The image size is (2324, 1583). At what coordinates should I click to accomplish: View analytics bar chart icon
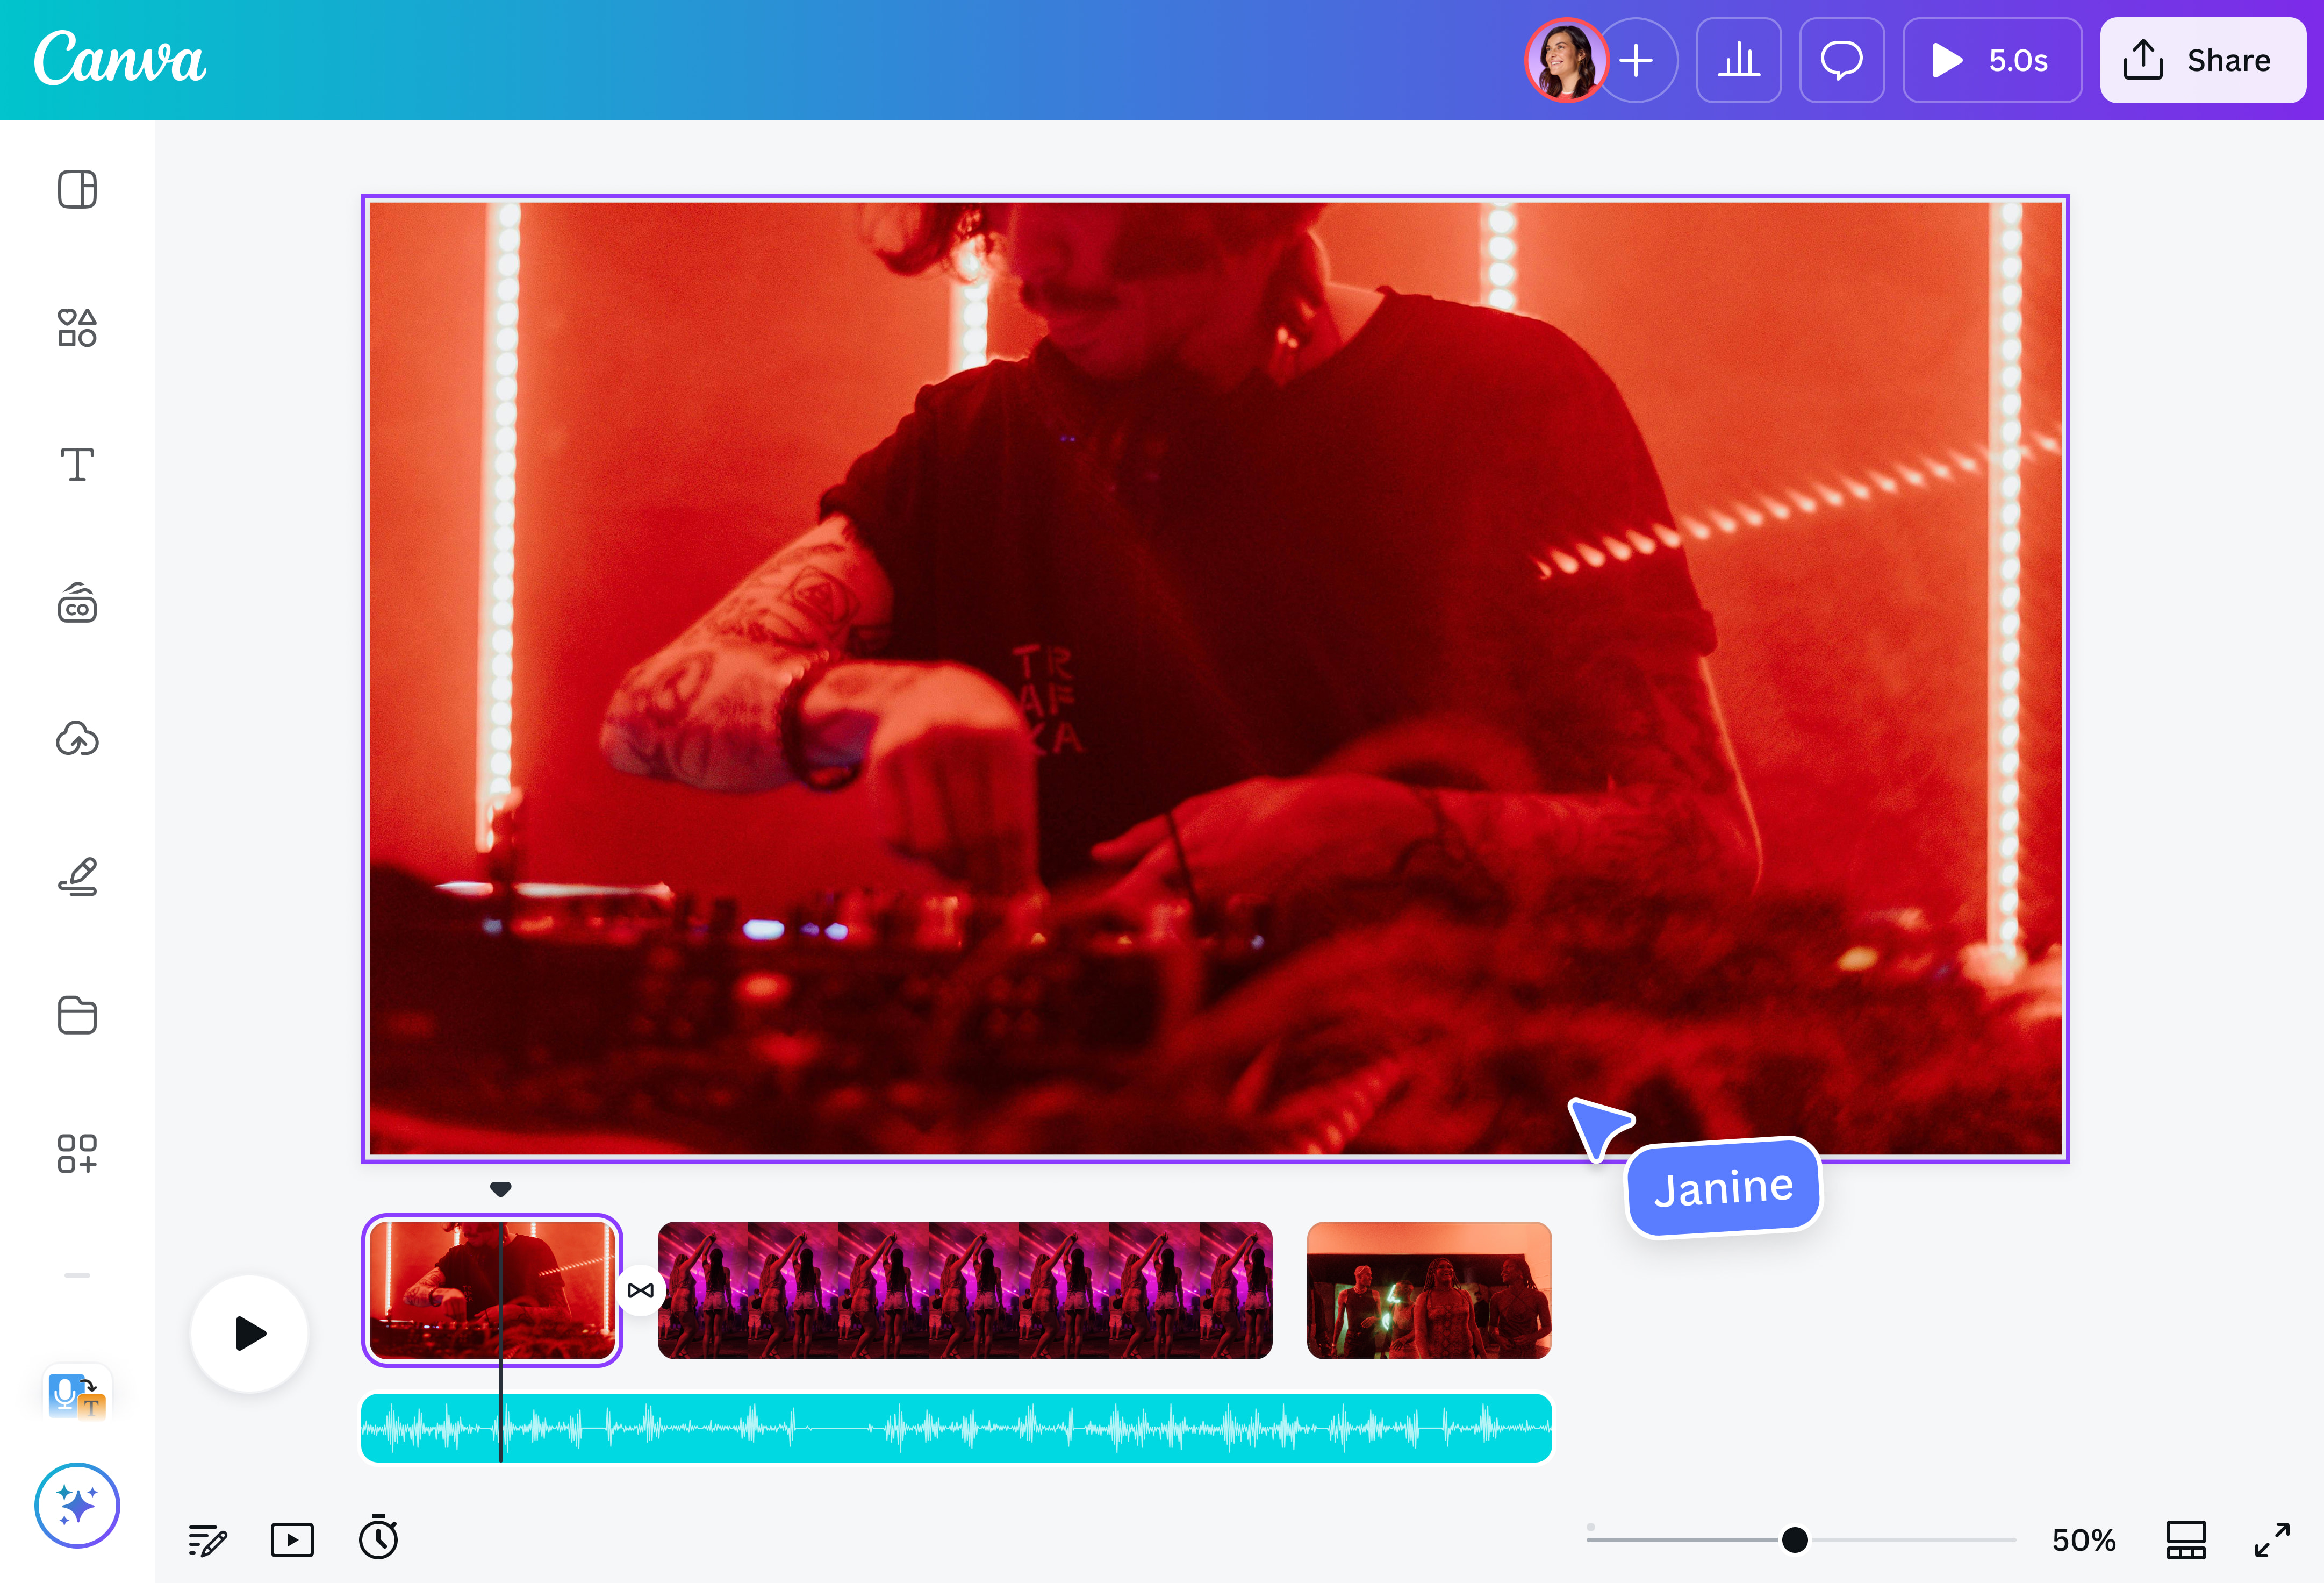point(1738,60)
